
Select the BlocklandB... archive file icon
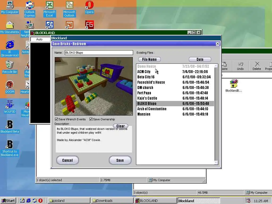point(234,86)
